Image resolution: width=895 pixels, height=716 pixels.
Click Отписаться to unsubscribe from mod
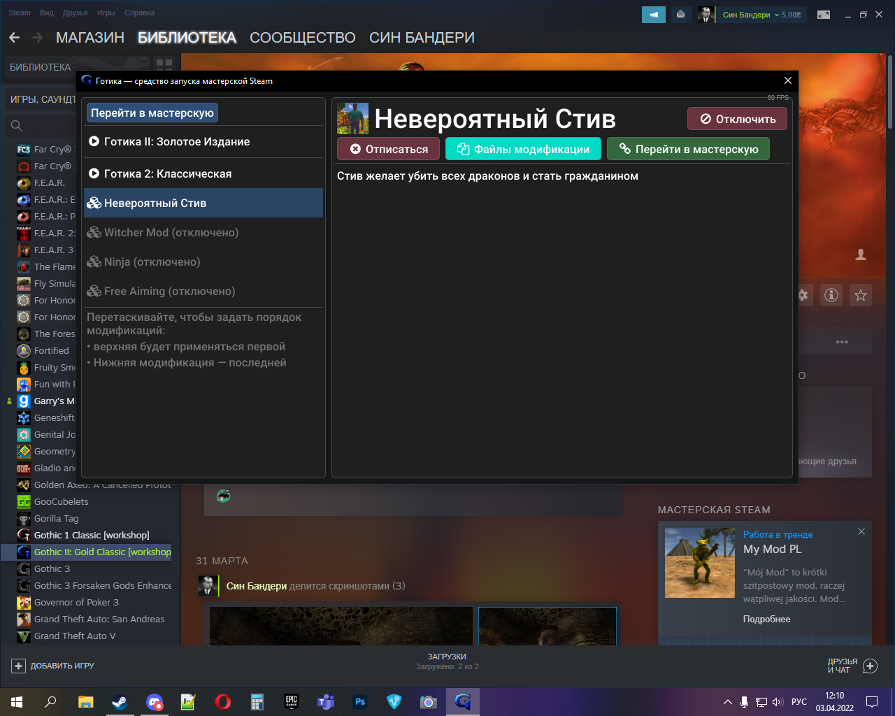pyautogui.click(x=388, y=149)
